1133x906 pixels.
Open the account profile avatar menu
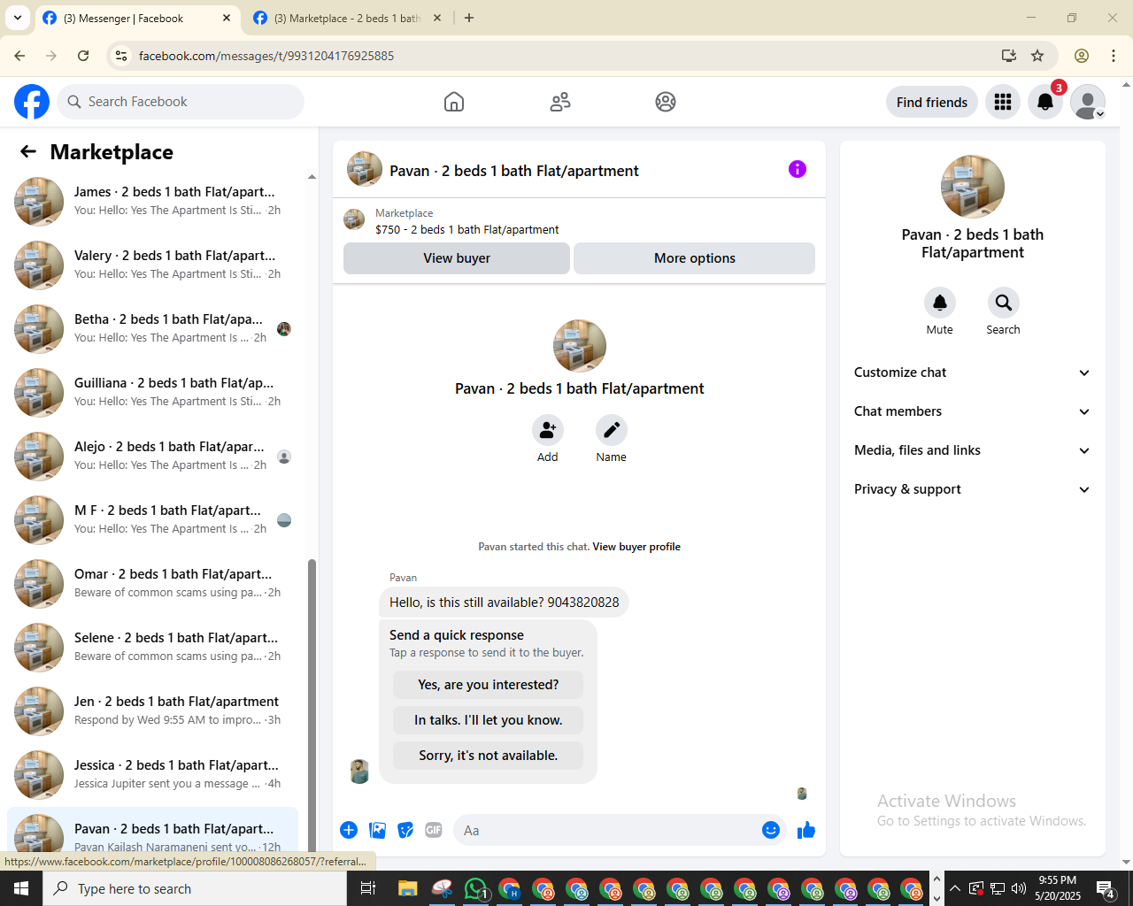coord(1088,102)
